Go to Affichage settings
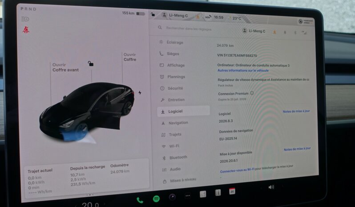This screenshot has height=207, width=355. 172,65
